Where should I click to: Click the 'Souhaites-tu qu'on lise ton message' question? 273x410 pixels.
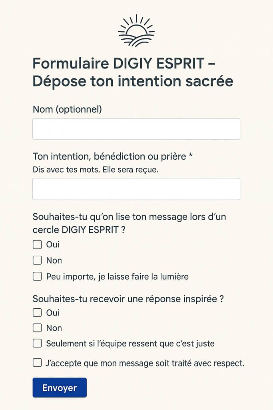click(x=129, y=223)
